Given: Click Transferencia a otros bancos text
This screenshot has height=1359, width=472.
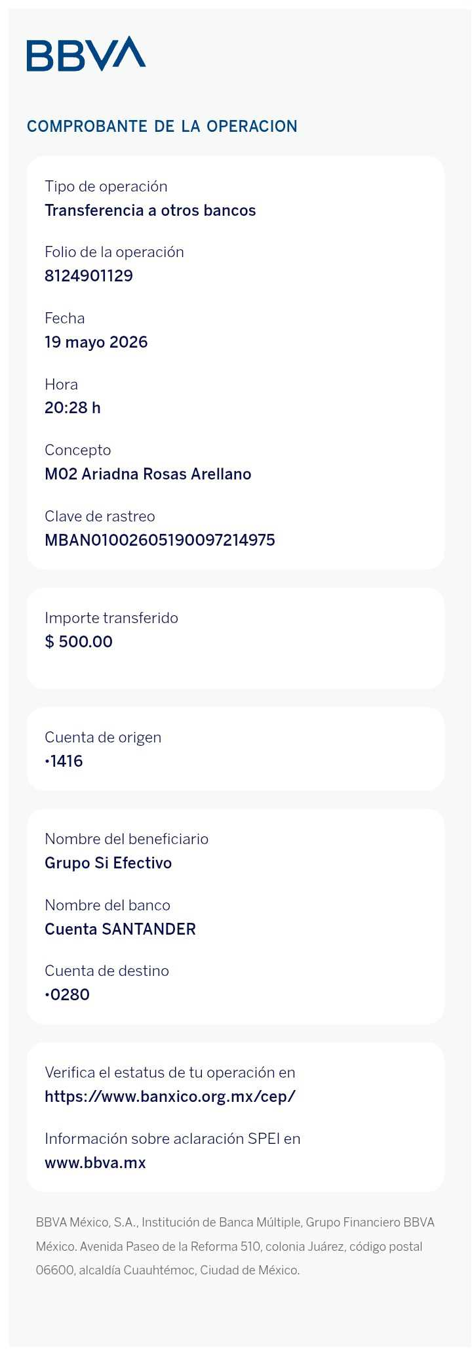Looking at the screenshot, I should (150, 210).
